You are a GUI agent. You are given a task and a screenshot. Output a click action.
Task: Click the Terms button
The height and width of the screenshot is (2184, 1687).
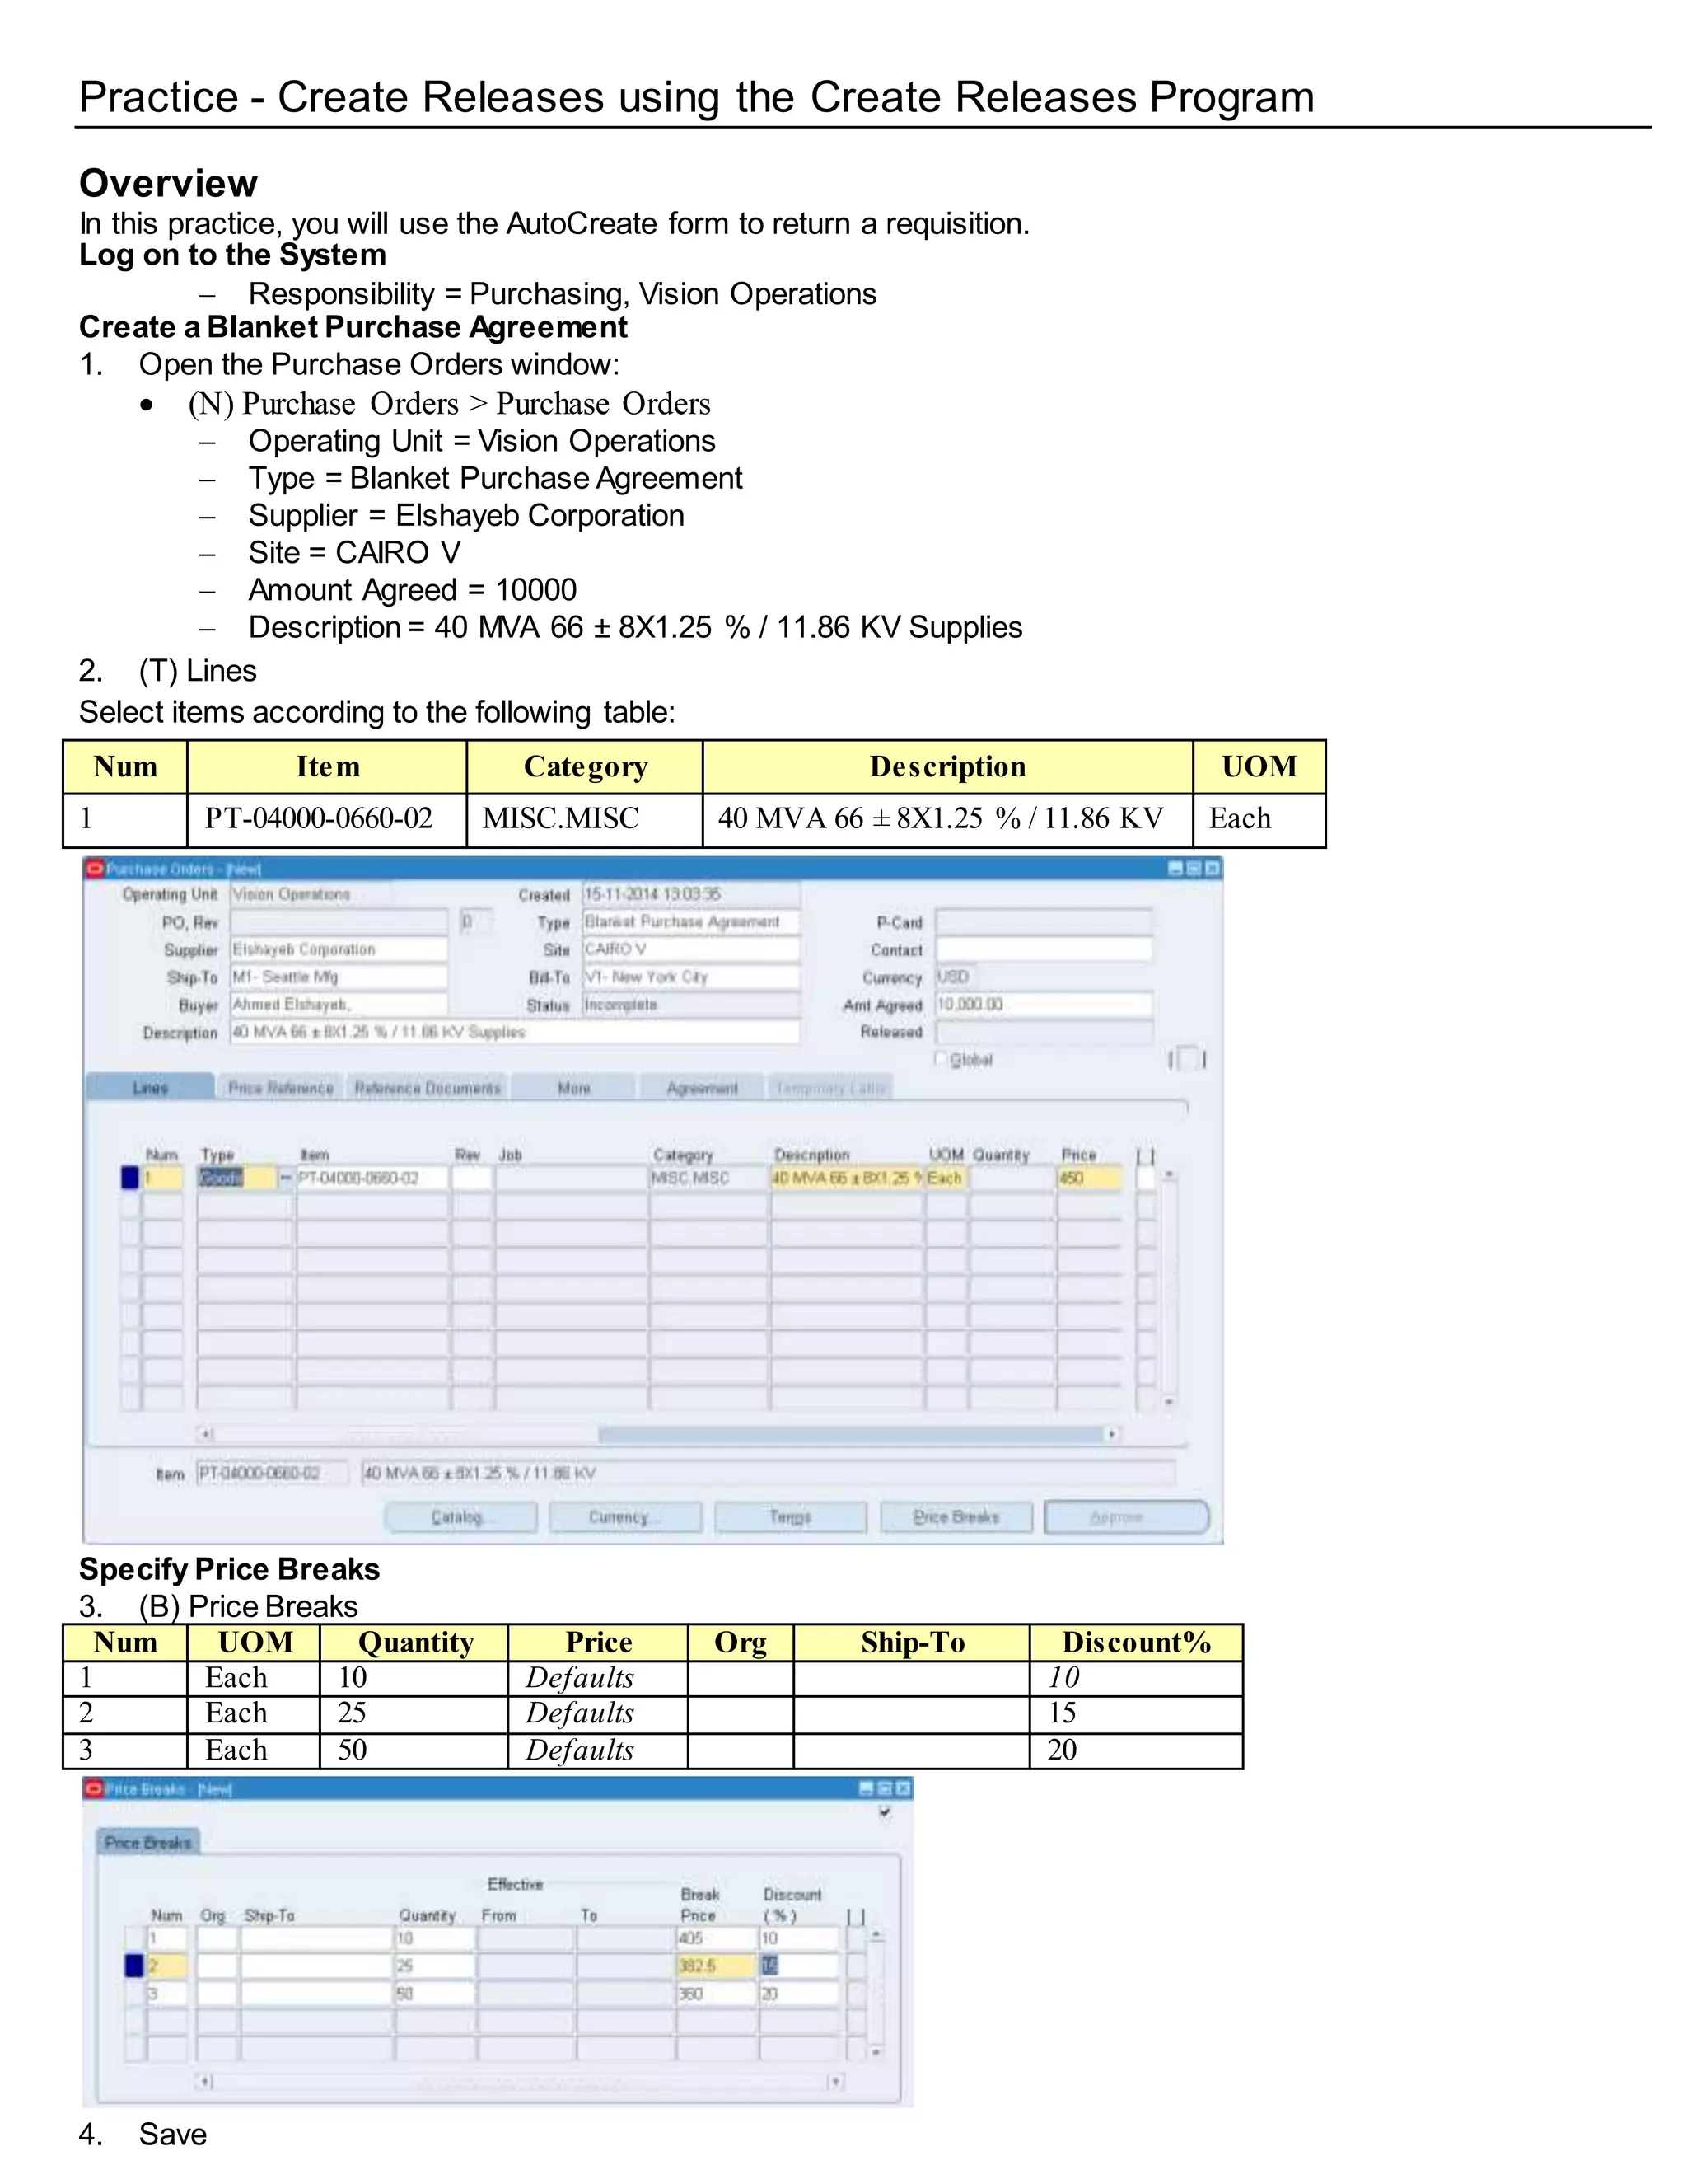[791, 1517]
